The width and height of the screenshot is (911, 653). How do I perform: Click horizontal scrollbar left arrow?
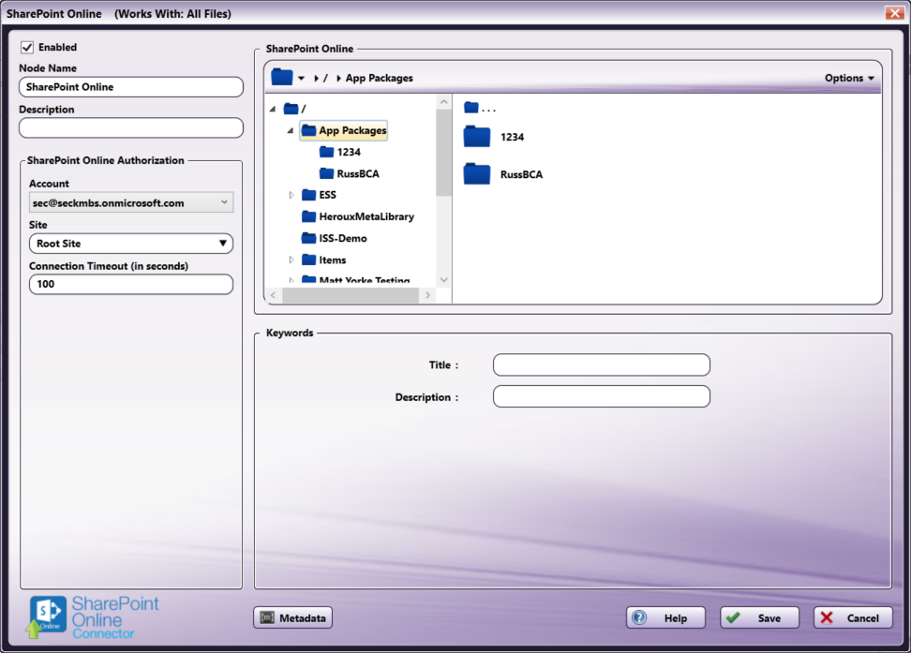[x=273, y=295]
